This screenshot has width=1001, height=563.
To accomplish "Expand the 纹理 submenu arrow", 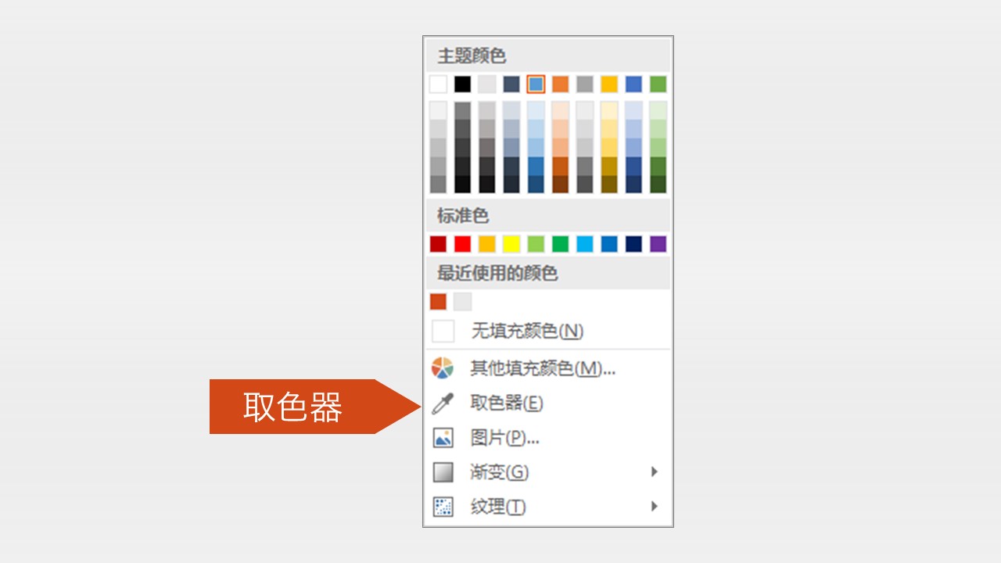I will pyautogui.click(x=654, y=506).
